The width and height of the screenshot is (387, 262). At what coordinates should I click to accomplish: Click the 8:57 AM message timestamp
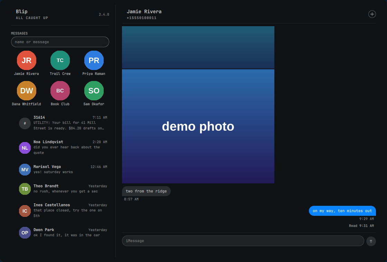[x=131, y=199]
